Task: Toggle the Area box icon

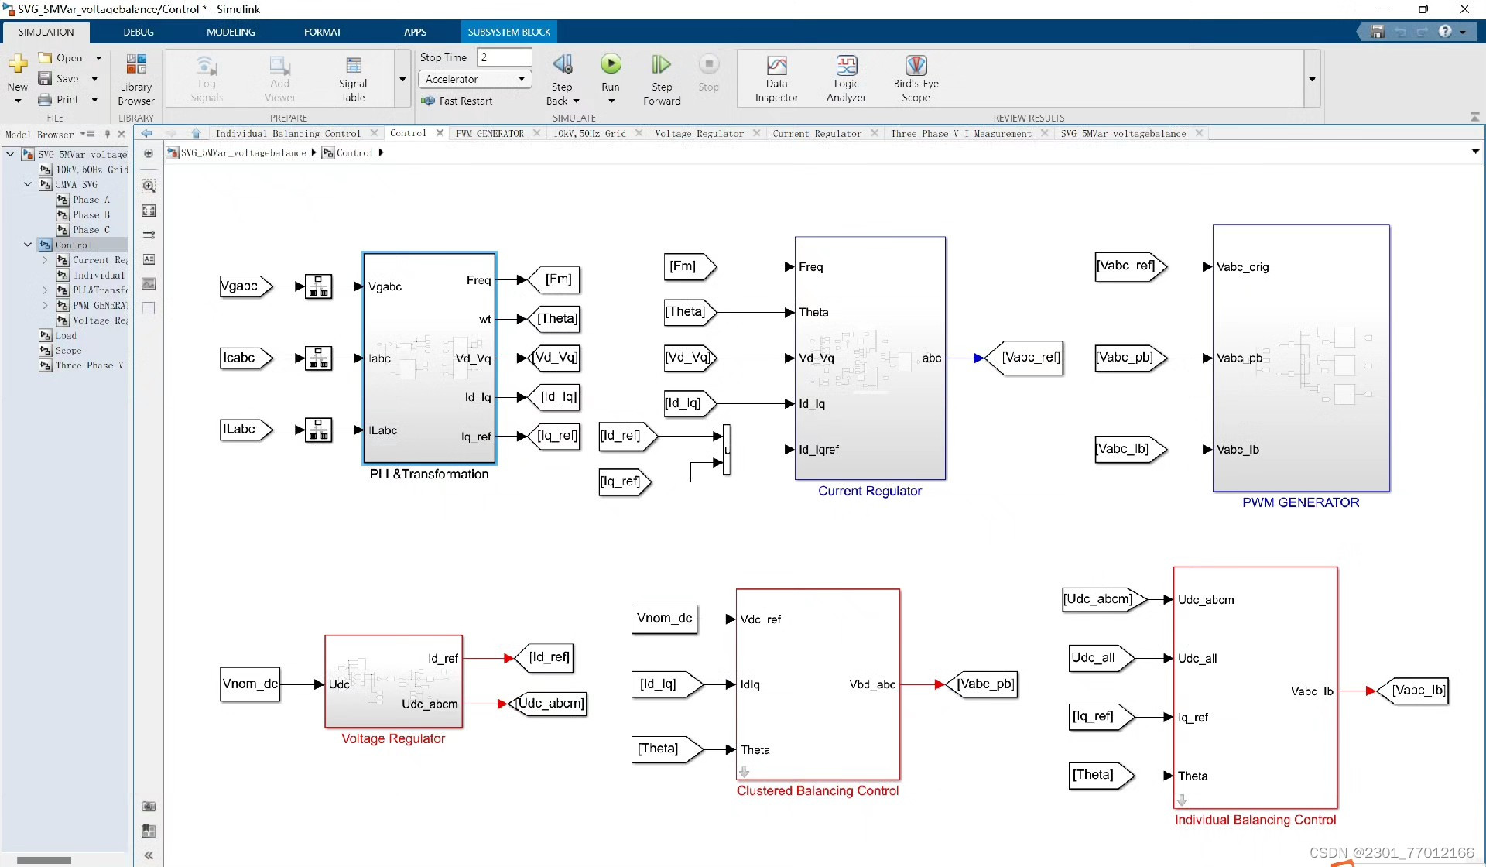Action: (149, 308)
